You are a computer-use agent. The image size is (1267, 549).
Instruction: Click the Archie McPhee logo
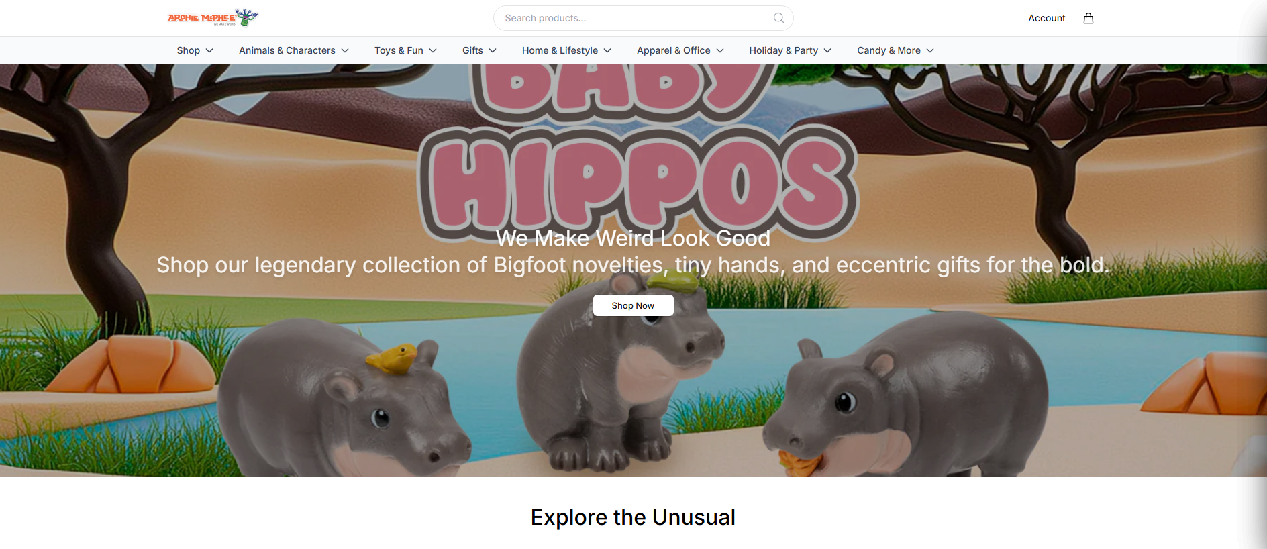click(x=213, y=17)
